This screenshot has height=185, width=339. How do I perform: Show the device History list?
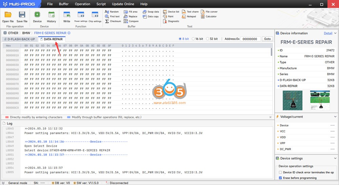pyautogui.click(x=52, y=17)
